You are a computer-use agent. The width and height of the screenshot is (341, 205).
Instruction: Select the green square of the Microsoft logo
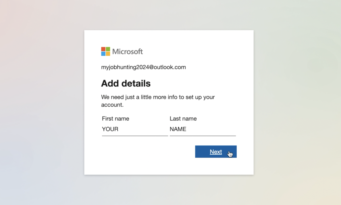[108, 48]
